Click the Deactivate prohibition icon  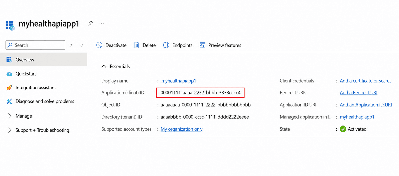point(99,45)
